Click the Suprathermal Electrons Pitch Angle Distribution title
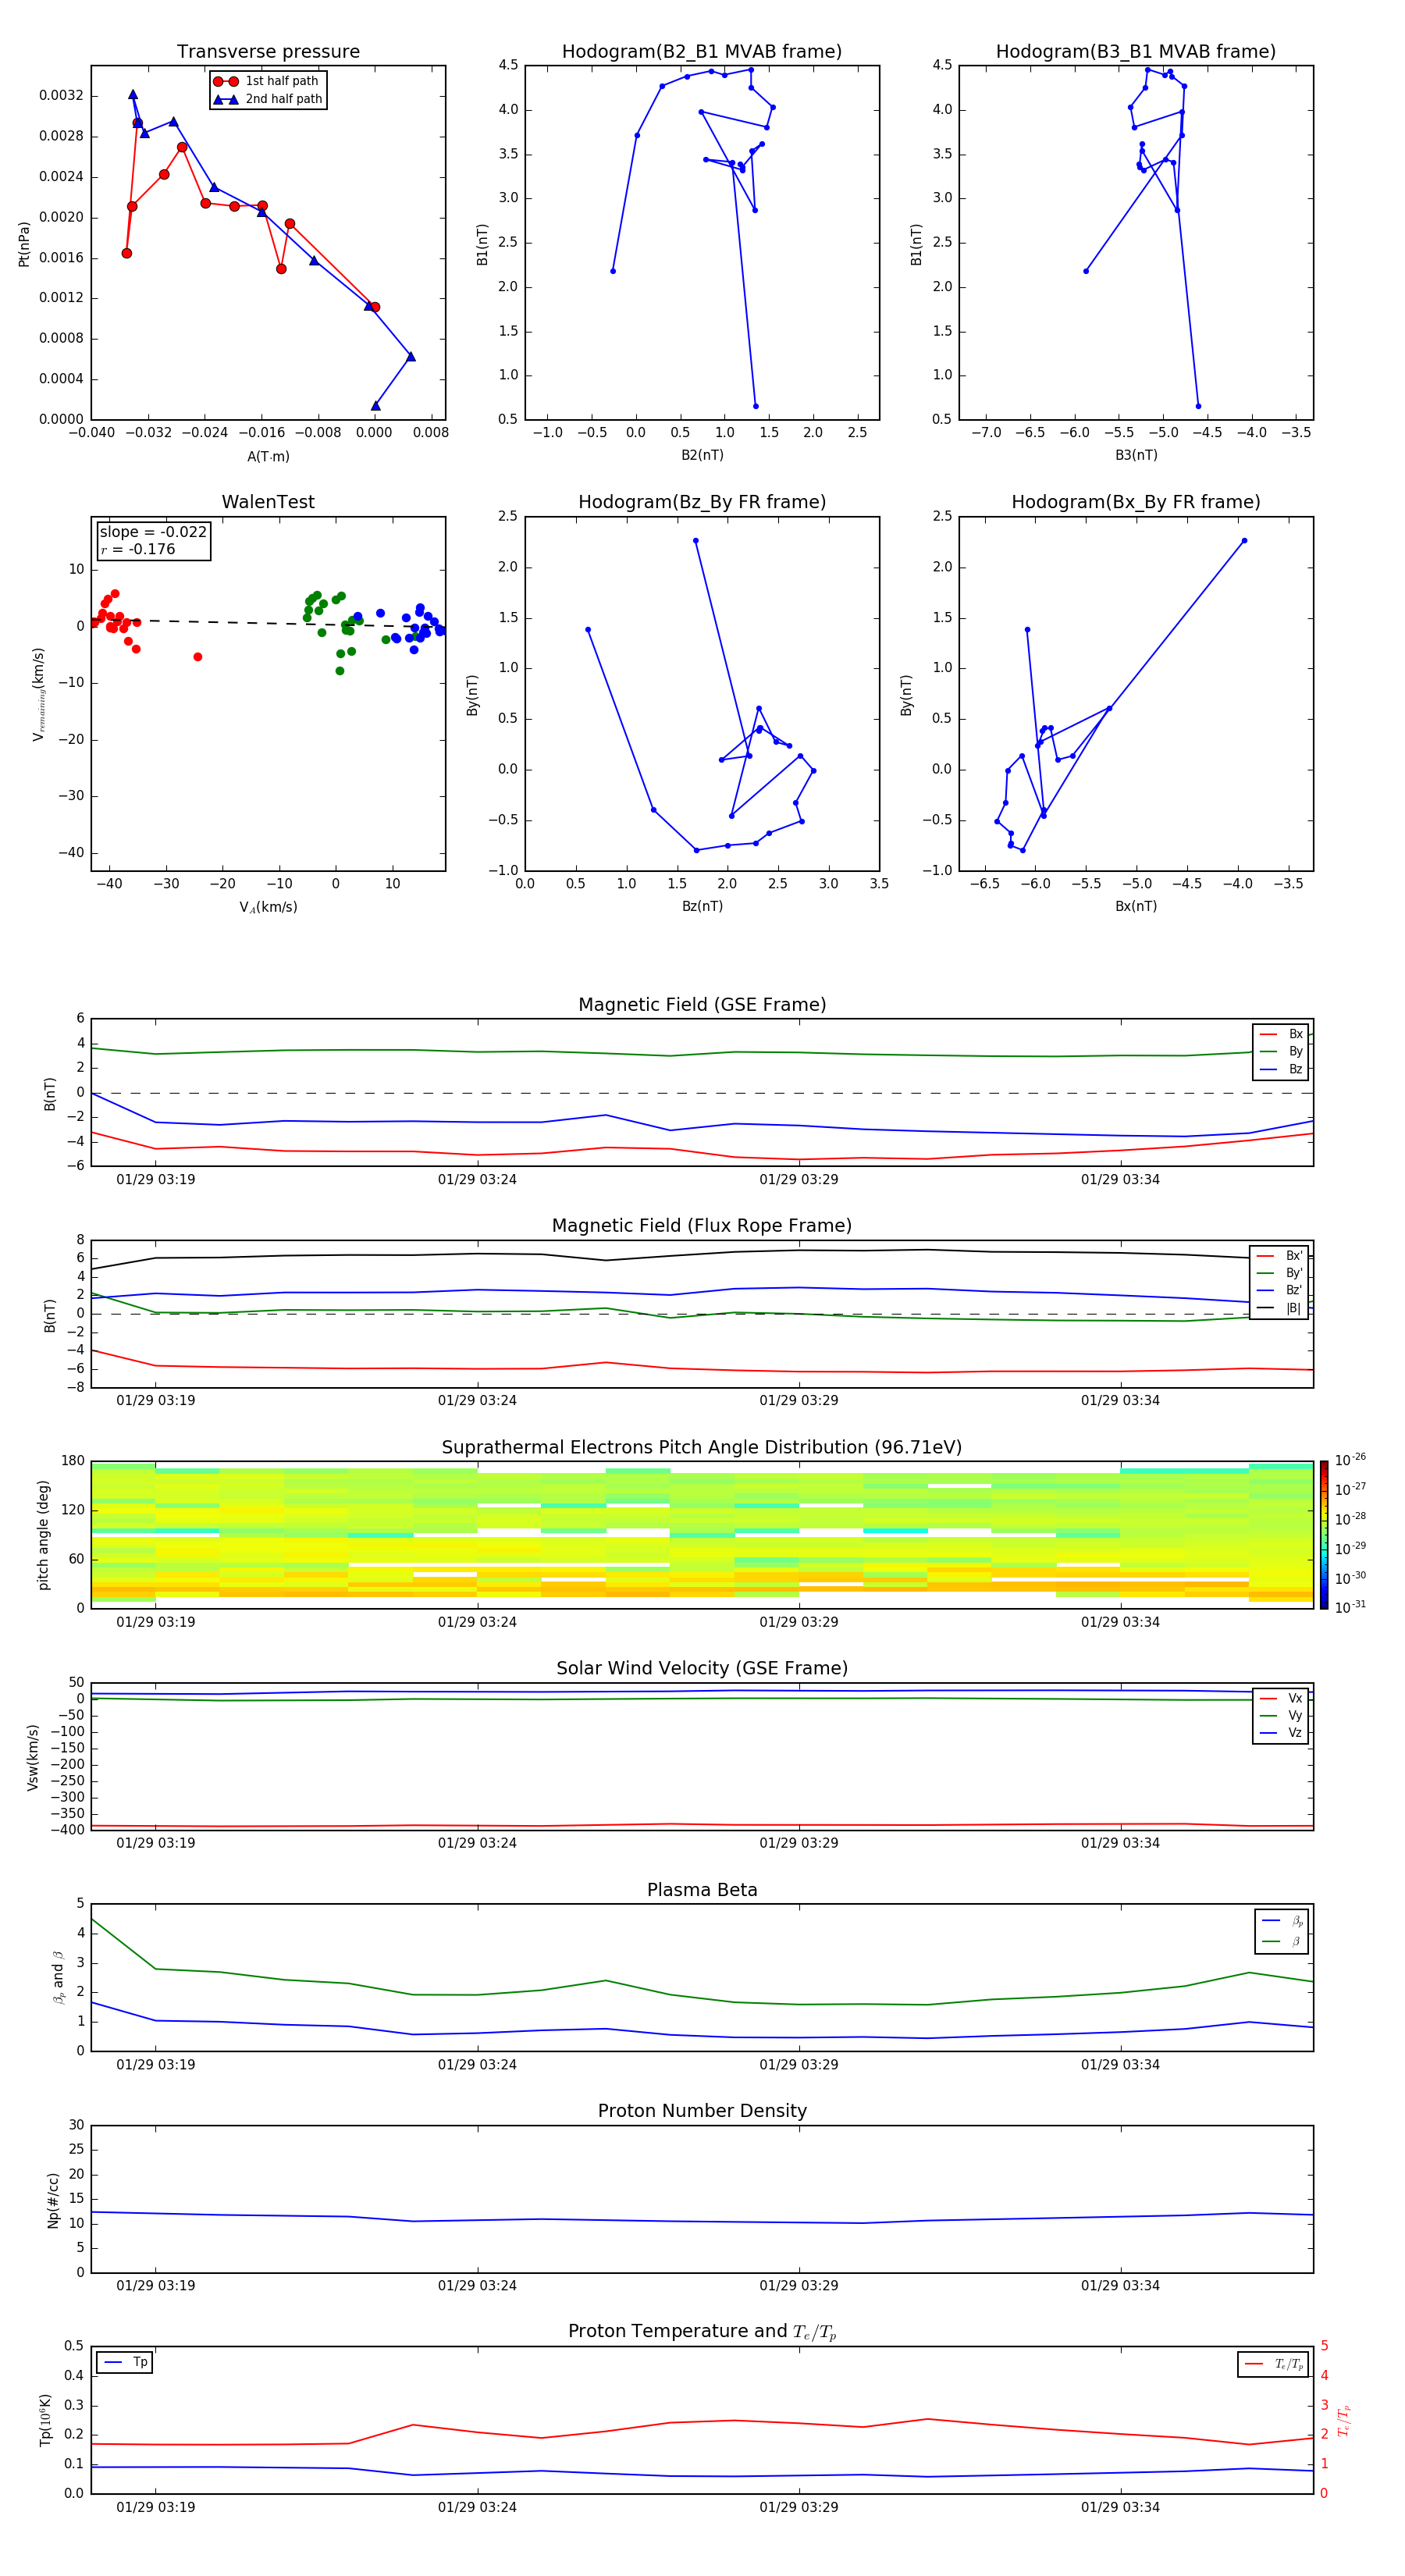 coord(702,1448)
